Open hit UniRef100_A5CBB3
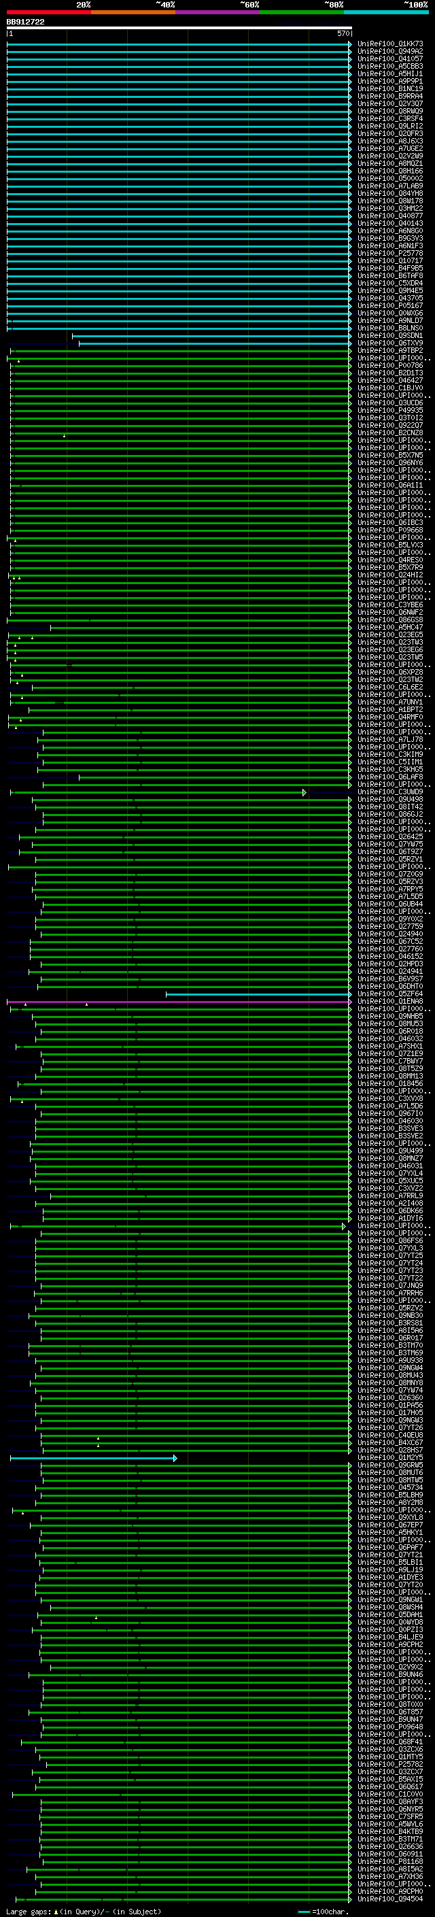Image resolution: width=435 pixels, height=1917 pixels. coord(389,66)
